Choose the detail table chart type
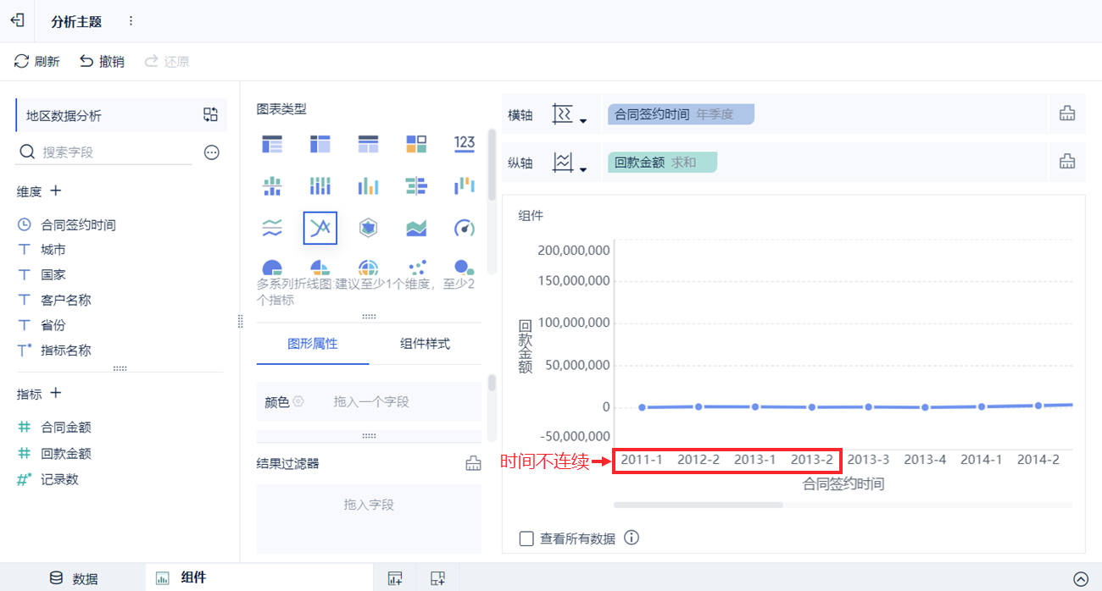Viewport: 1102px width, 591px height. [x=368, y=144]
